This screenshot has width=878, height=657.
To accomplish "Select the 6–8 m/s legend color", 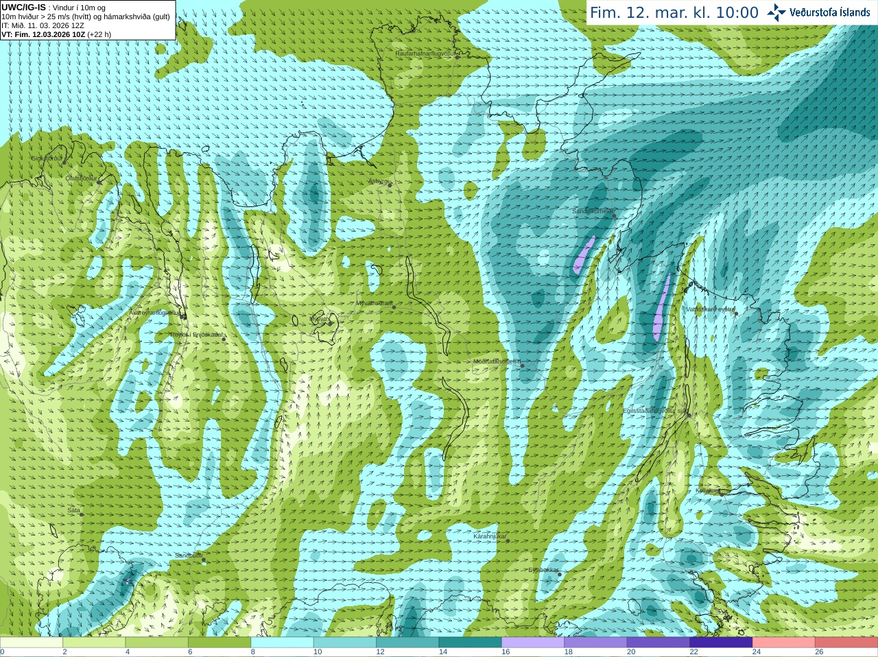I will click(x=219, y=643).
